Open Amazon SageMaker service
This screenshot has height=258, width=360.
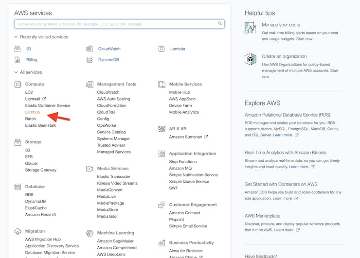click(x=115, y=241)
